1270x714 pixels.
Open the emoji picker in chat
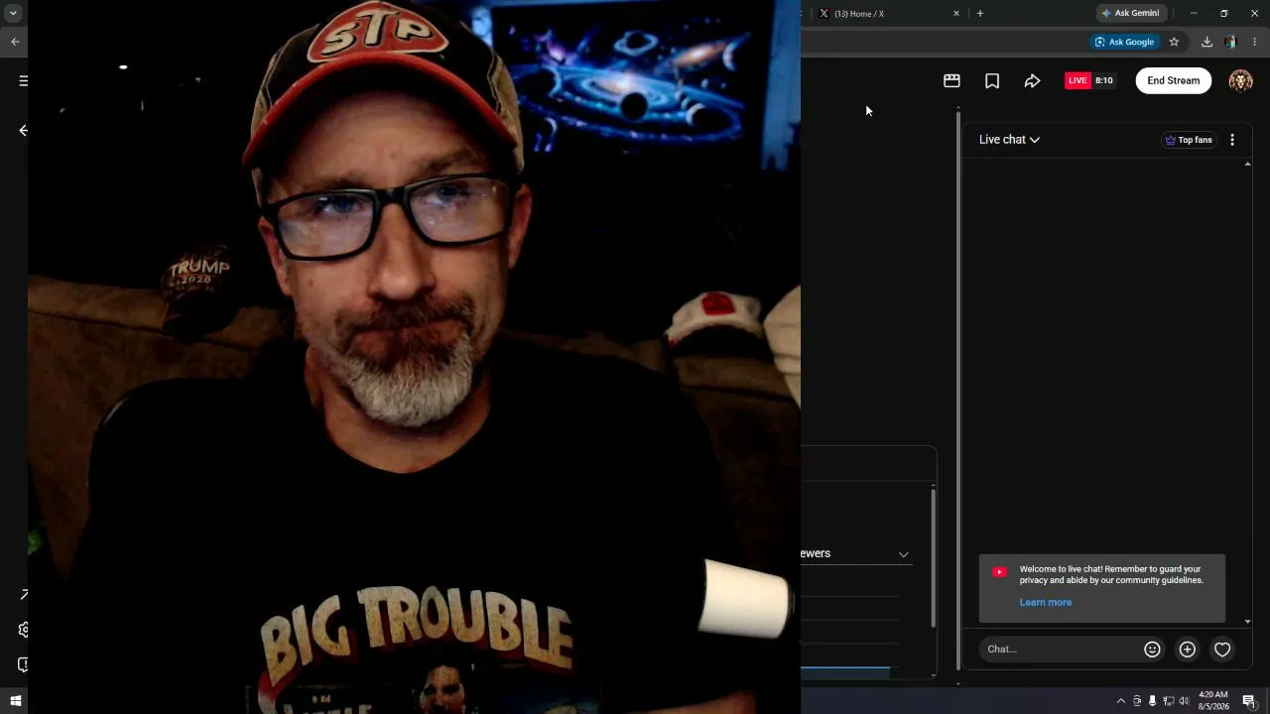[x=1152, y=650]
